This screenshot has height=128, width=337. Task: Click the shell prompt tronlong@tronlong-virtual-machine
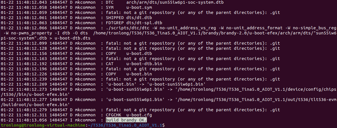tap(43, 125)
